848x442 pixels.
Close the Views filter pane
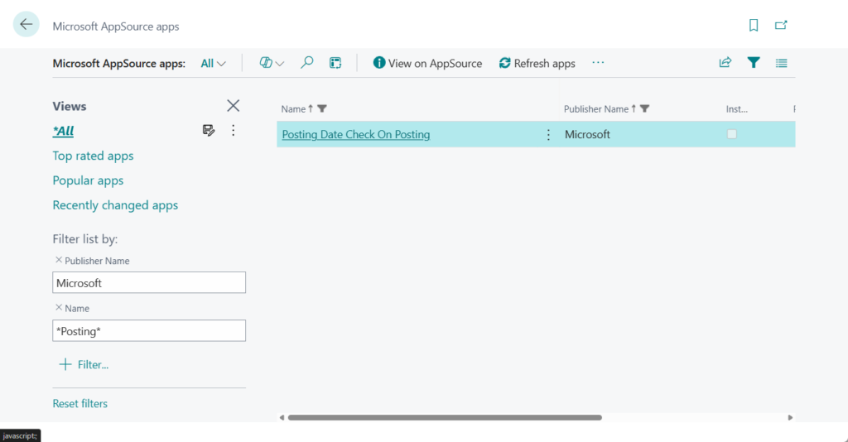pyautogui.click(x=234, y=105)
